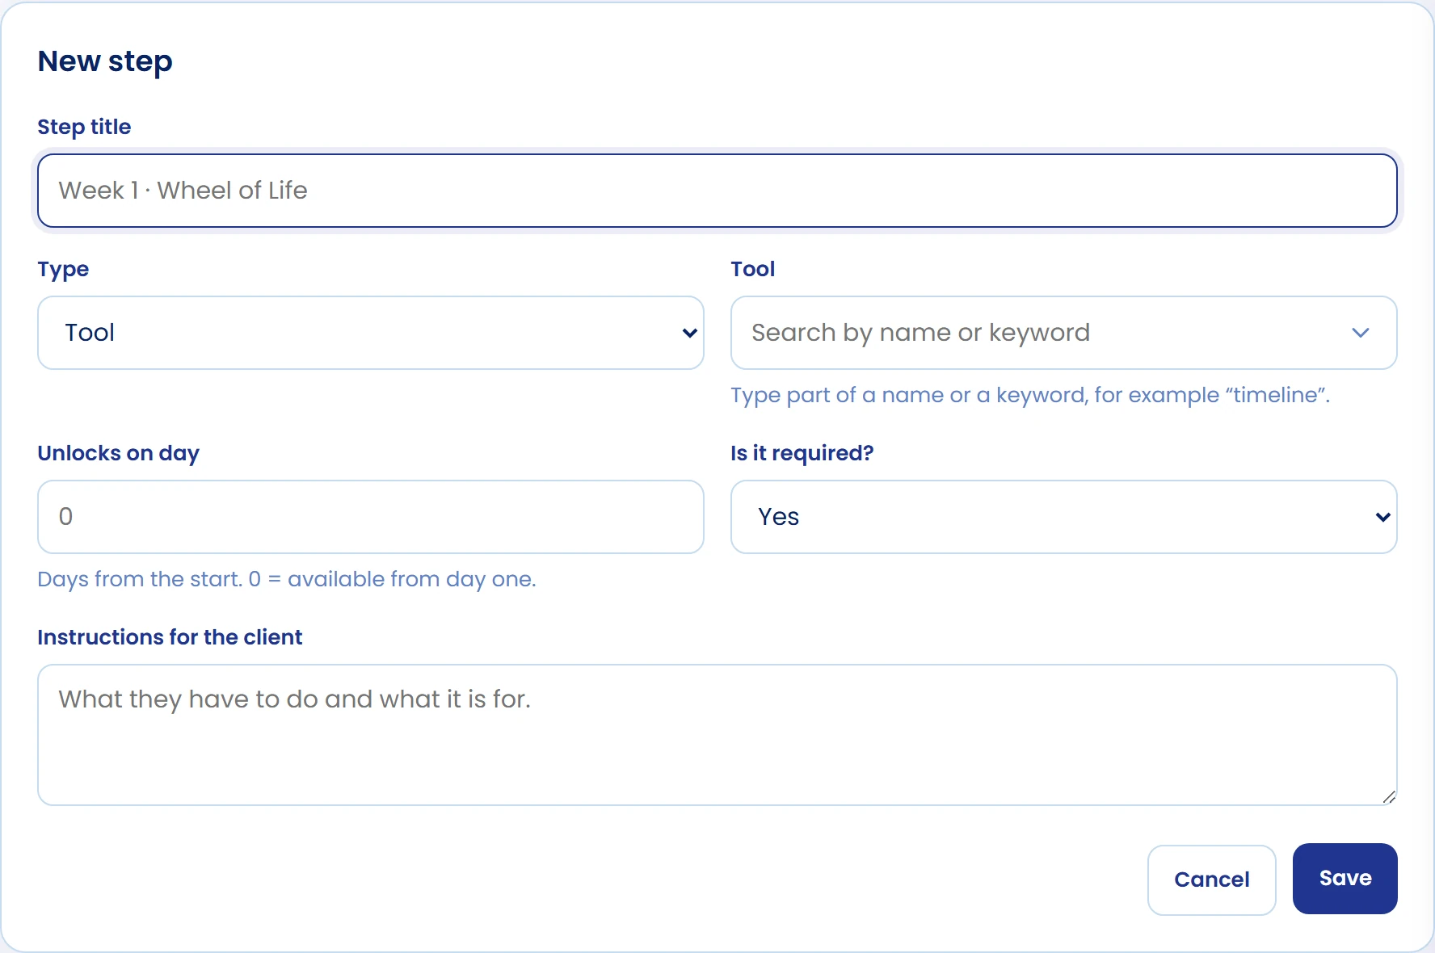Click the Tool search combo box
This screenshot has height=953, width=1435.
pyautogui.click(x=1063, y=333)
